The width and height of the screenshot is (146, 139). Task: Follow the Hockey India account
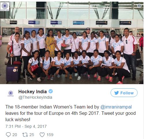click(124, 93)
